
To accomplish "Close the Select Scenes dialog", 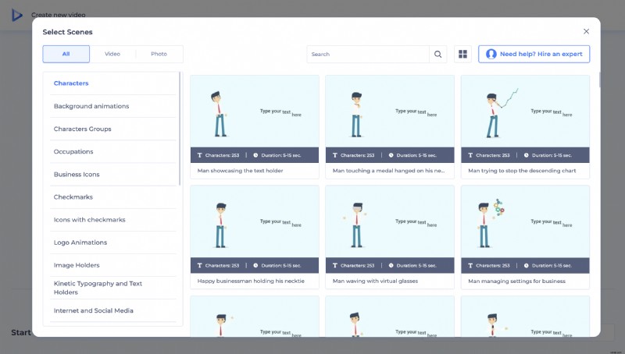I will coord(586,31).
